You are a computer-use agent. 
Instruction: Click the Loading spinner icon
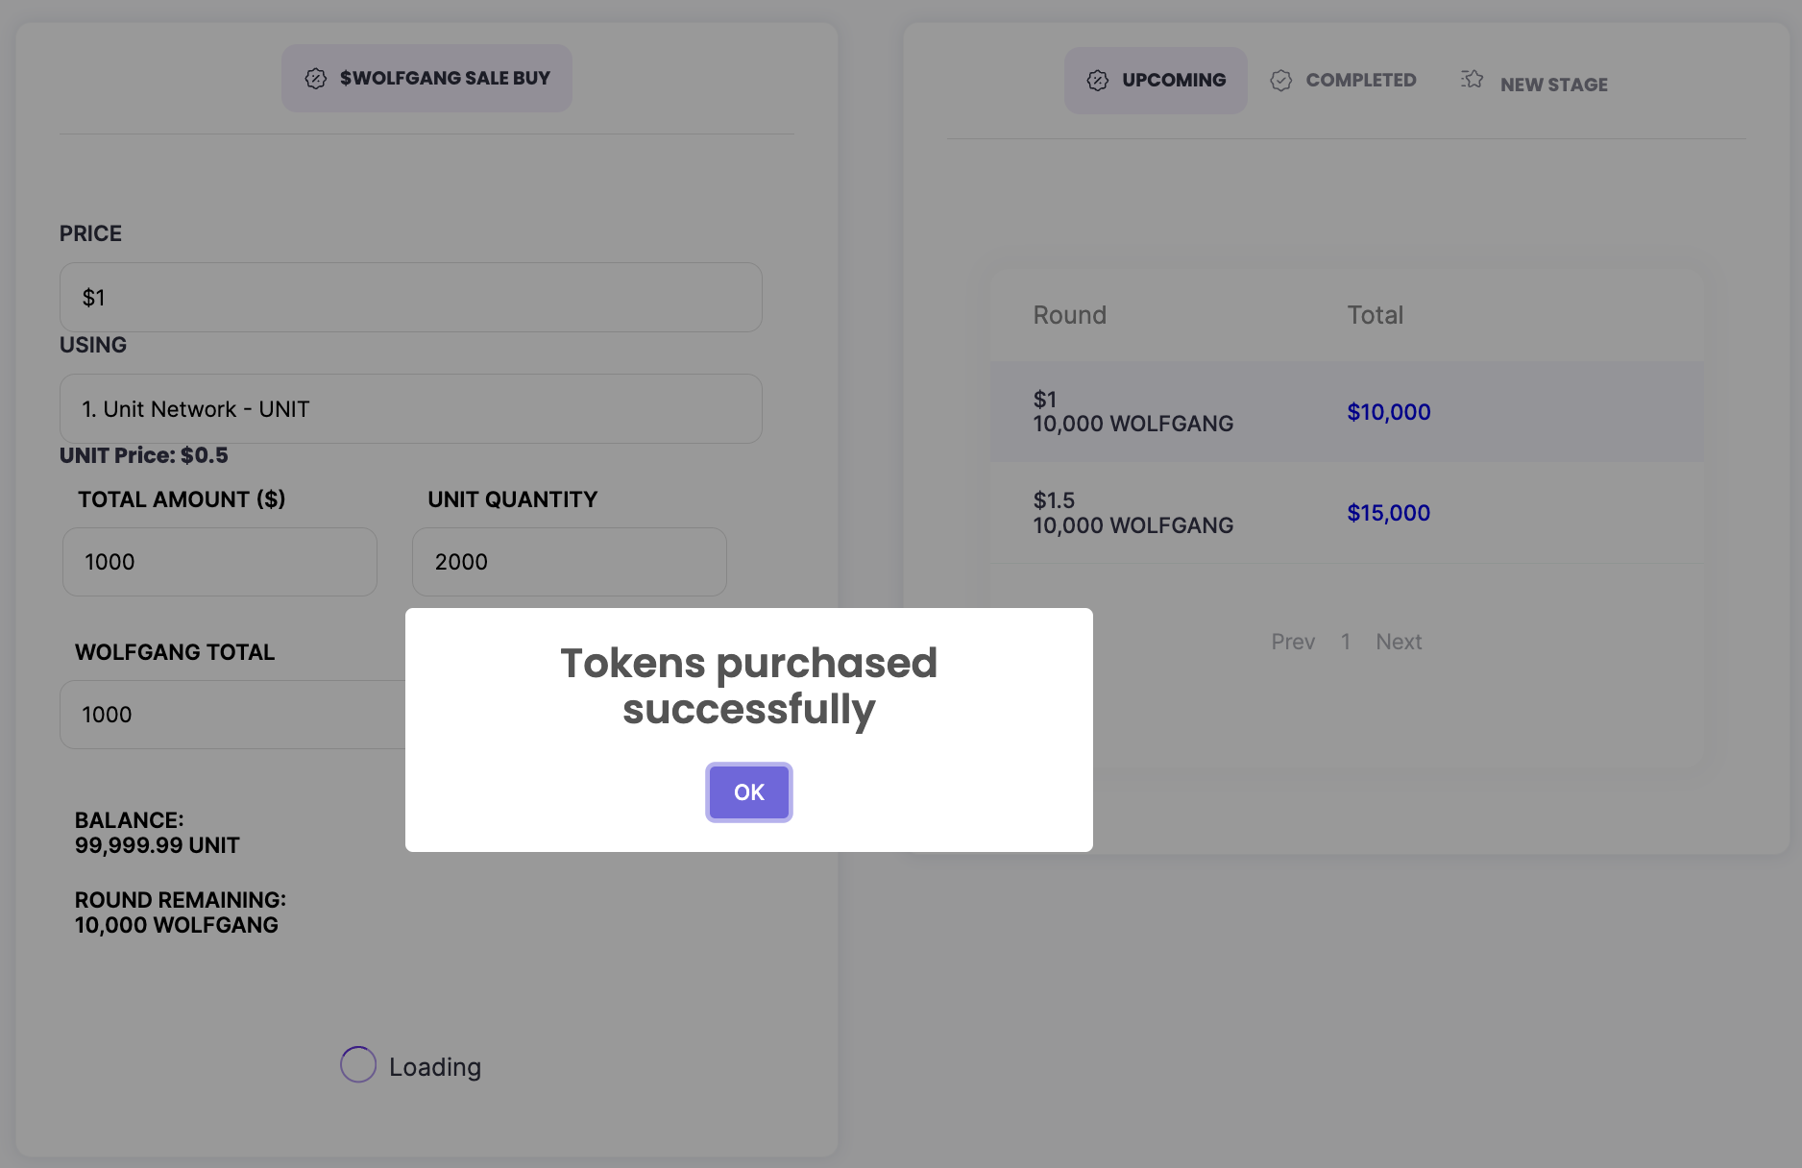point(358,1064)
